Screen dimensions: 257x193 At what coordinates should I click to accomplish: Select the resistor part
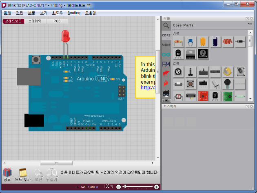tap(178, 42)
